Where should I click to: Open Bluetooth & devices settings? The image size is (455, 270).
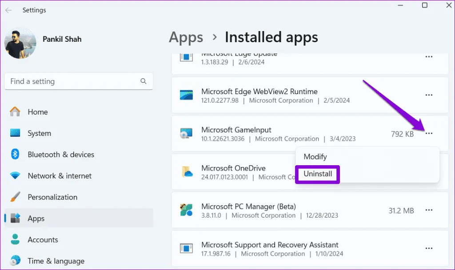click(61, 155)
